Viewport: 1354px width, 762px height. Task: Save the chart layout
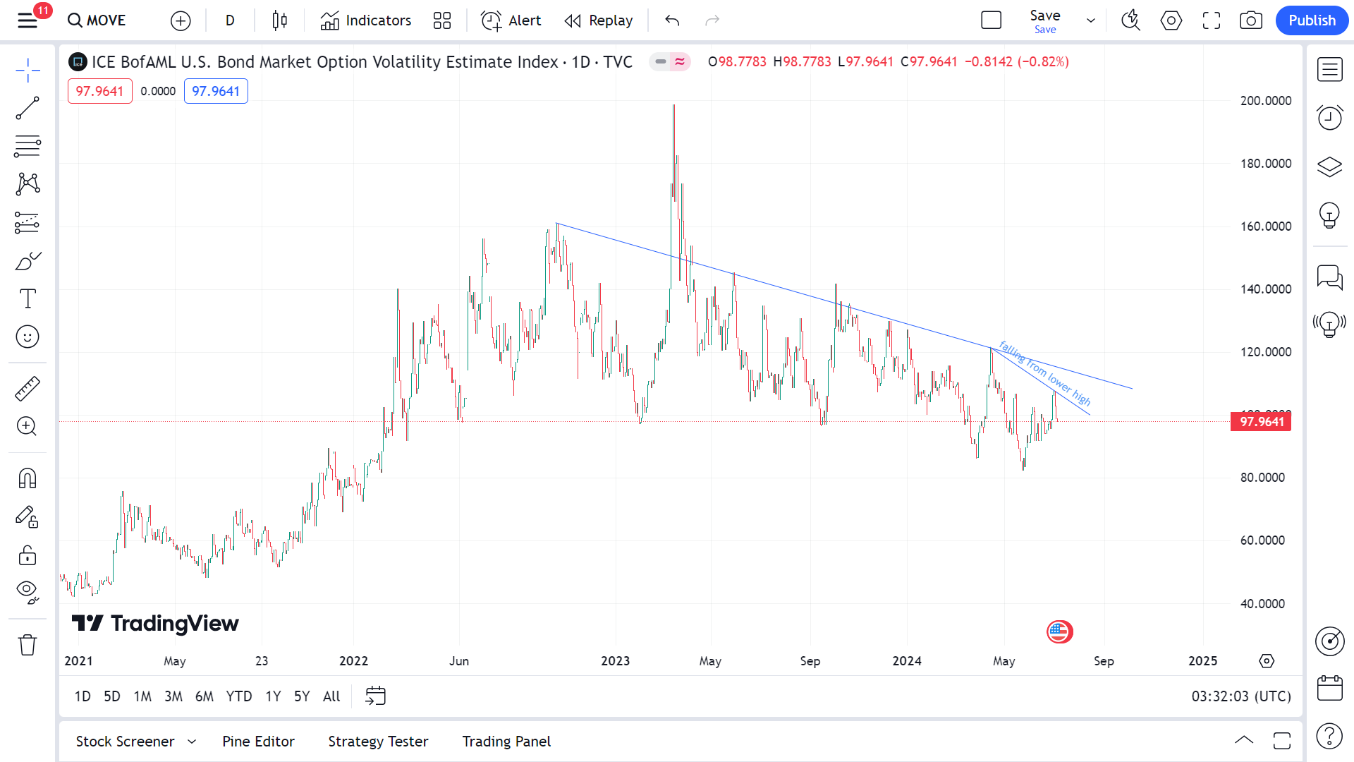tap(1045, 20)
